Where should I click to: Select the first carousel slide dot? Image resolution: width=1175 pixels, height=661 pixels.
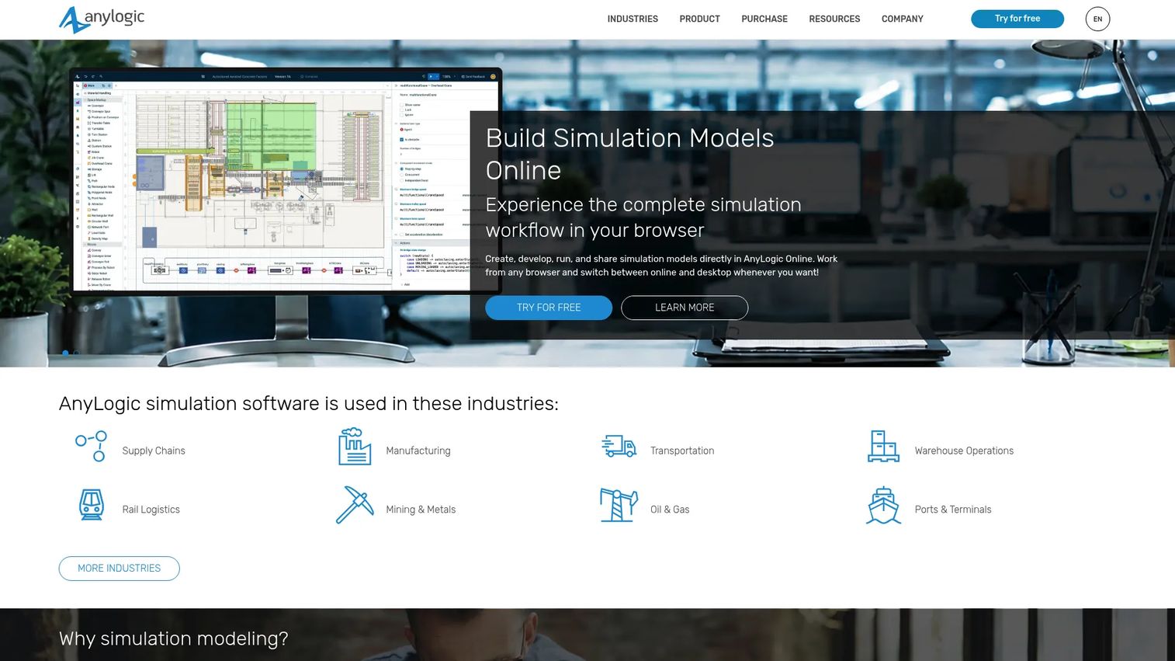pos(65,353)
